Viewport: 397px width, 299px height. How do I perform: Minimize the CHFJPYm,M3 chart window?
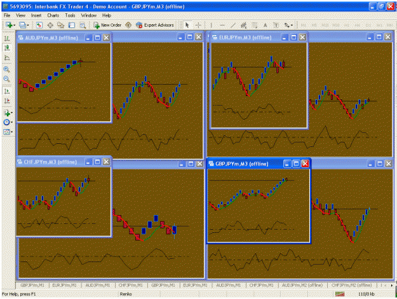click(x=88, y=162)
